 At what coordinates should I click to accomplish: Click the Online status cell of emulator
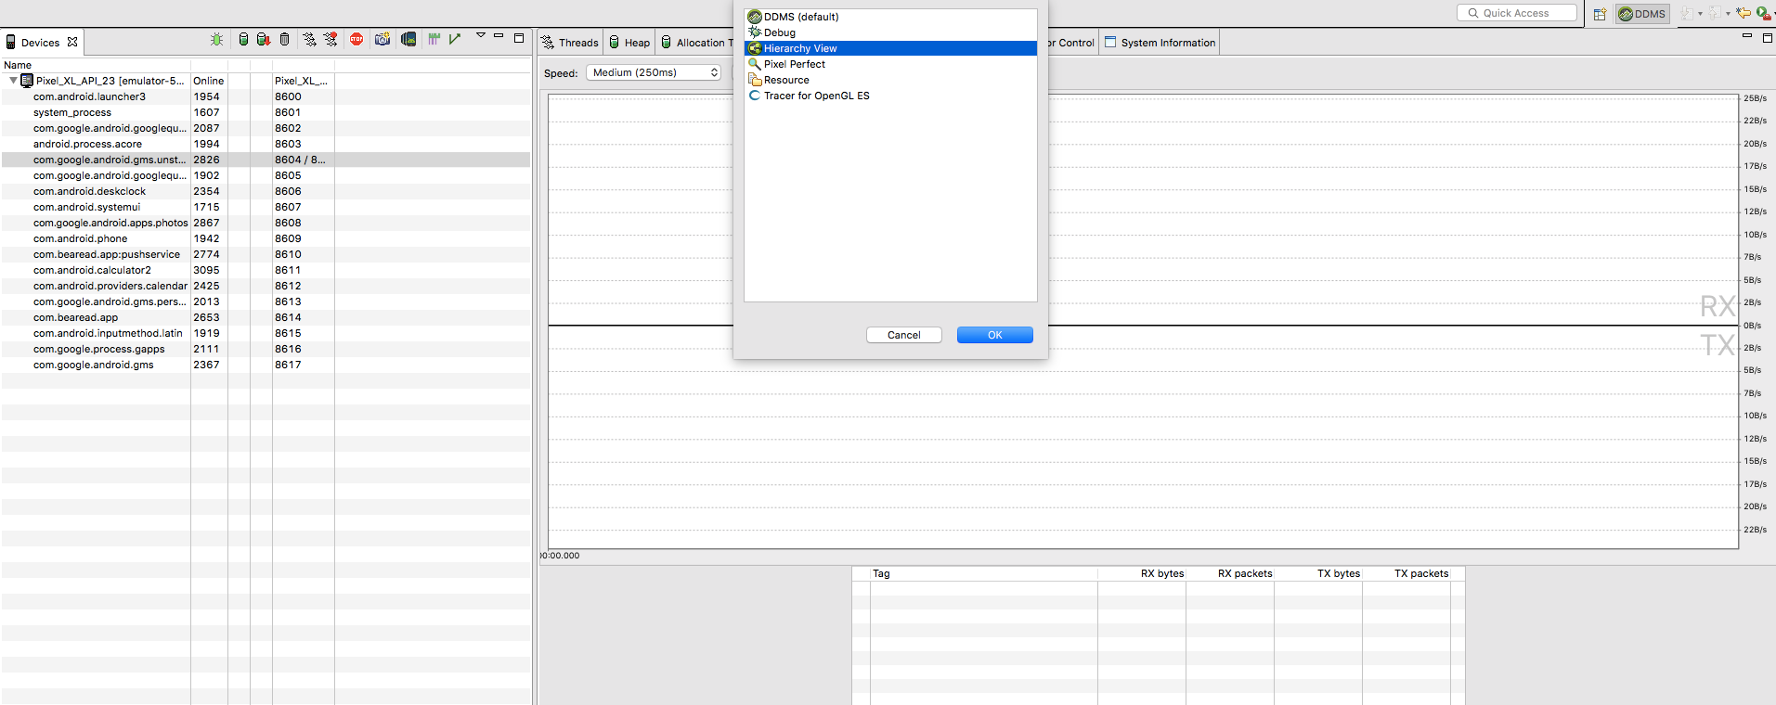[x=208, y=81]
